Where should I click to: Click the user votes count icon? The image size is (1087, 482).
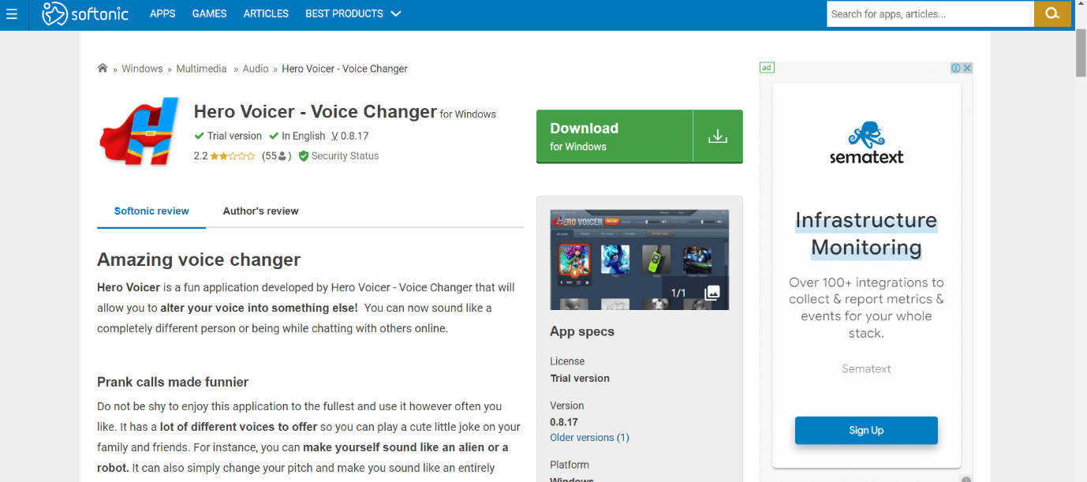click(282, 156)
